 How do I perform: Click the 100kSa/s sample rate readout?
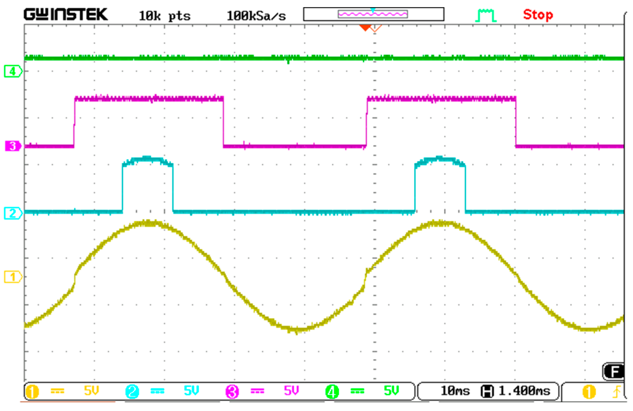pos(256,16)
